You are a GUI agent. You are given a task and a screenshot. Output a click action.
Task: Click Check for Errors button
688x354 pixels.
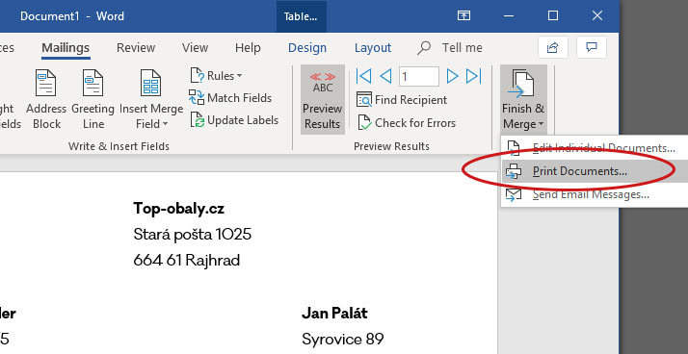(x=407, y=123)
